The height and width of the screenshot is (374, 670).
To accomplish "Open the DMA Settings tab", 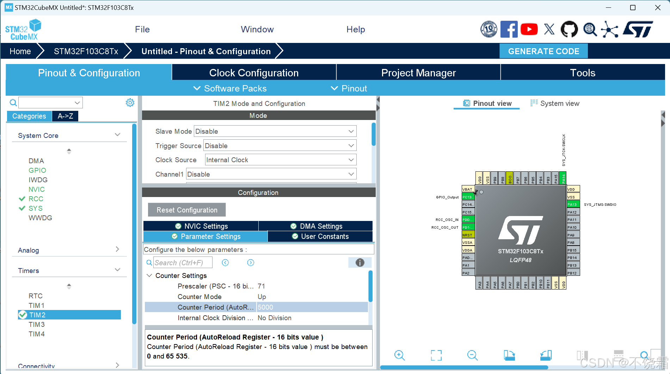I will point(316,226).
